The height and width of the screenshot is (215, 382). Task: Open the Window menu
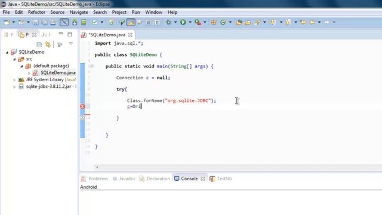(x=154, y=12)
